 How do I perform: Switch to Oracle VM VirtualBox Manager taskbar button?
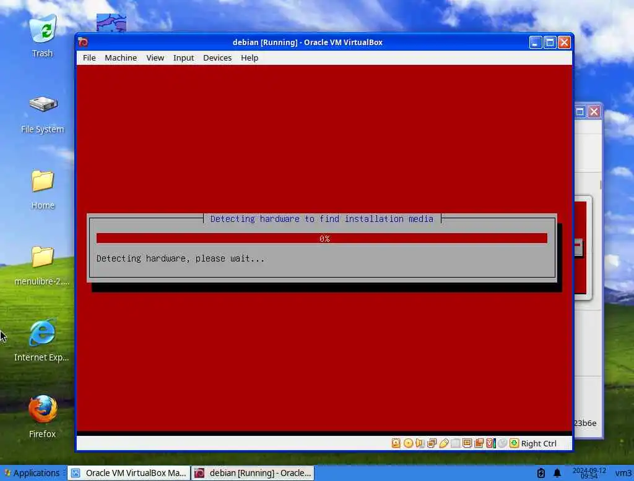click(x=129, y=472)
